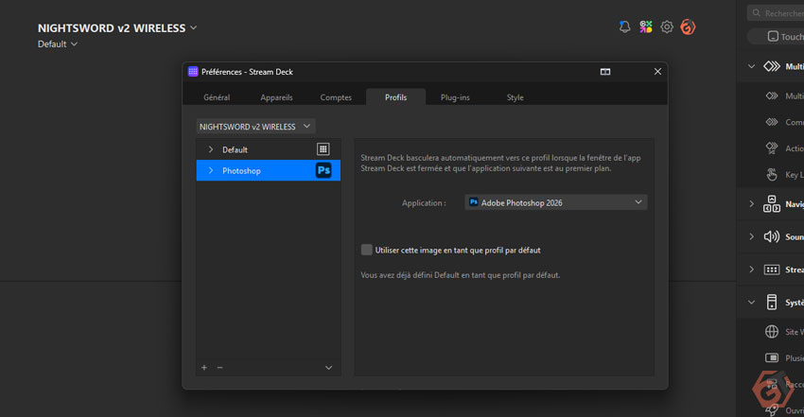The height and width of the screenshot is (417, 804).
Task: Switch to the Général tab
Action: click(217, 96)
